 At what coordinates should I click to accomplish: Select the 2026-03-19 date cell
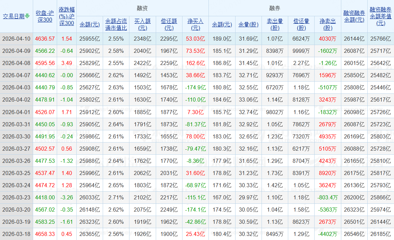16,222
